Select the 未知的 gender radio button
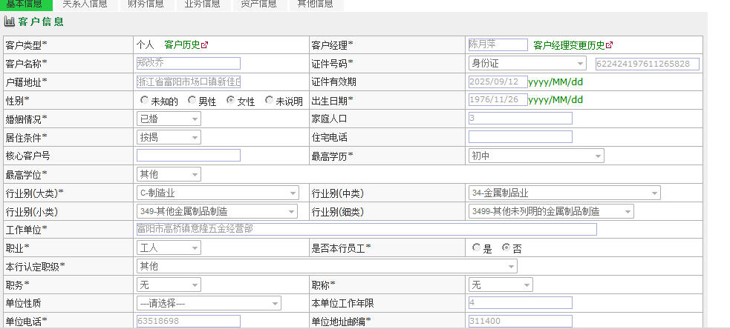Viewport: 730px width, 329px height. pos(144,100)
